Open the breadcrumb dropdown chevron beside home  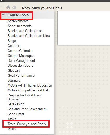pyautogui.click(x=14, y=8)
